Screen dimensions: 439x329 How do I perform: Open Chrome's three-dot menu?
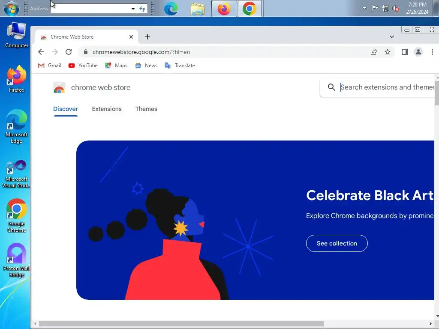[432, 52]
